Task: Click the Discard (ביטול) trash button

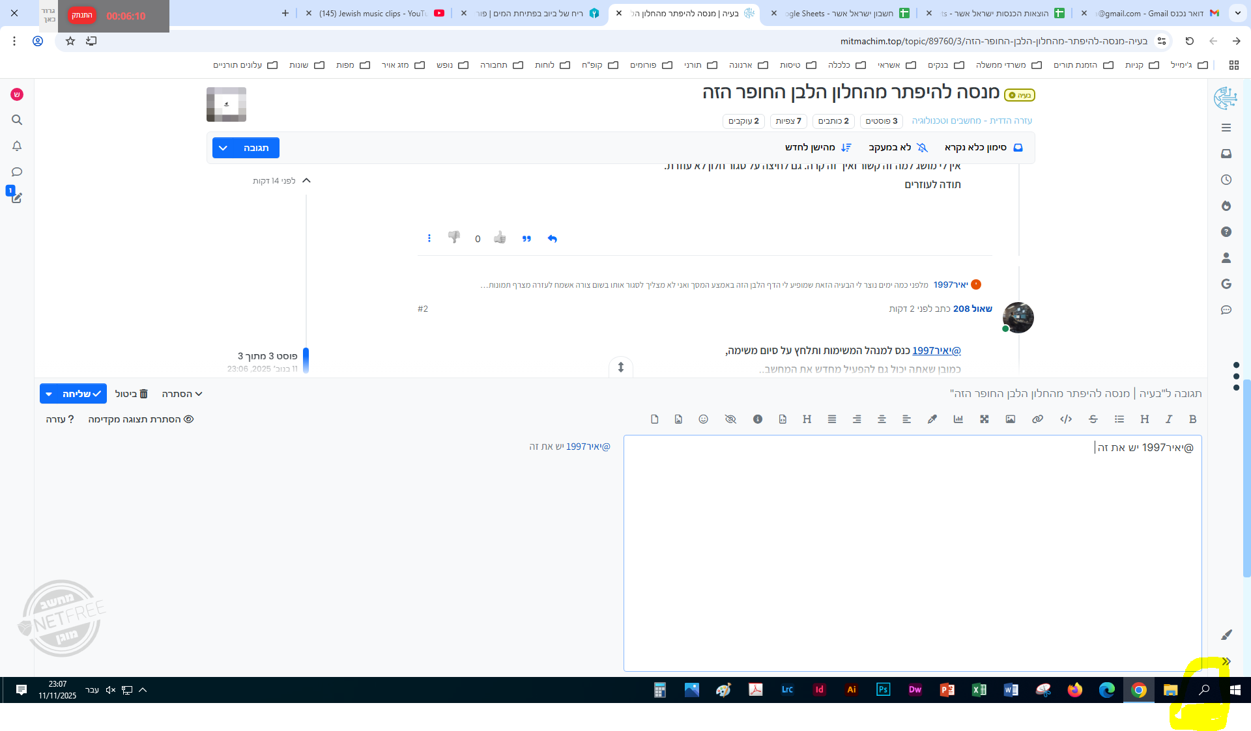Action: tap(132, 394)
